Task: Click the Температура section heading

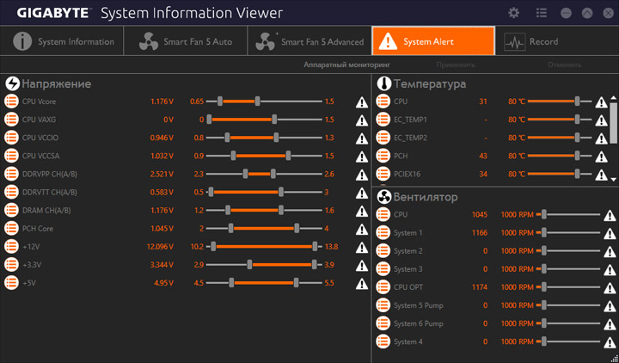Action: click(x=430, y=83)
